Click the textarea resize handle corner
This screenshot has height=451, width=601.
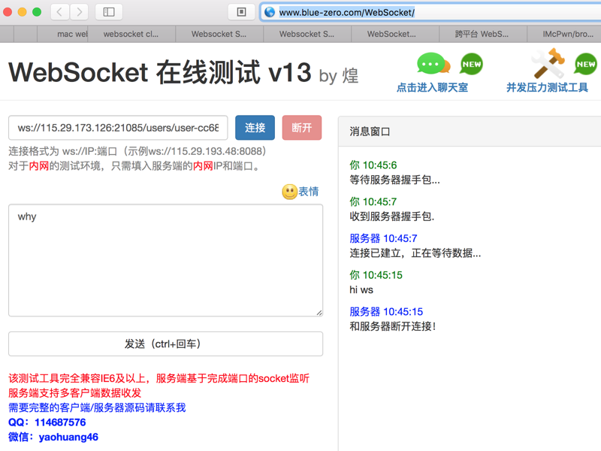tap(319, 313)
